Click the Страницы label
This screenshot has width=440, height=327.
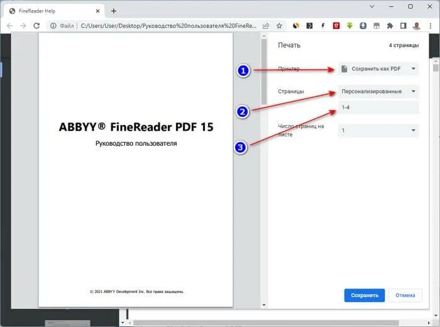[290, 92]
